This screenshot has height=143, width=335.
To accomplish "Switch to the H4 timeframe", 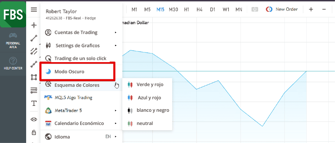I will (x=199, y=9).
